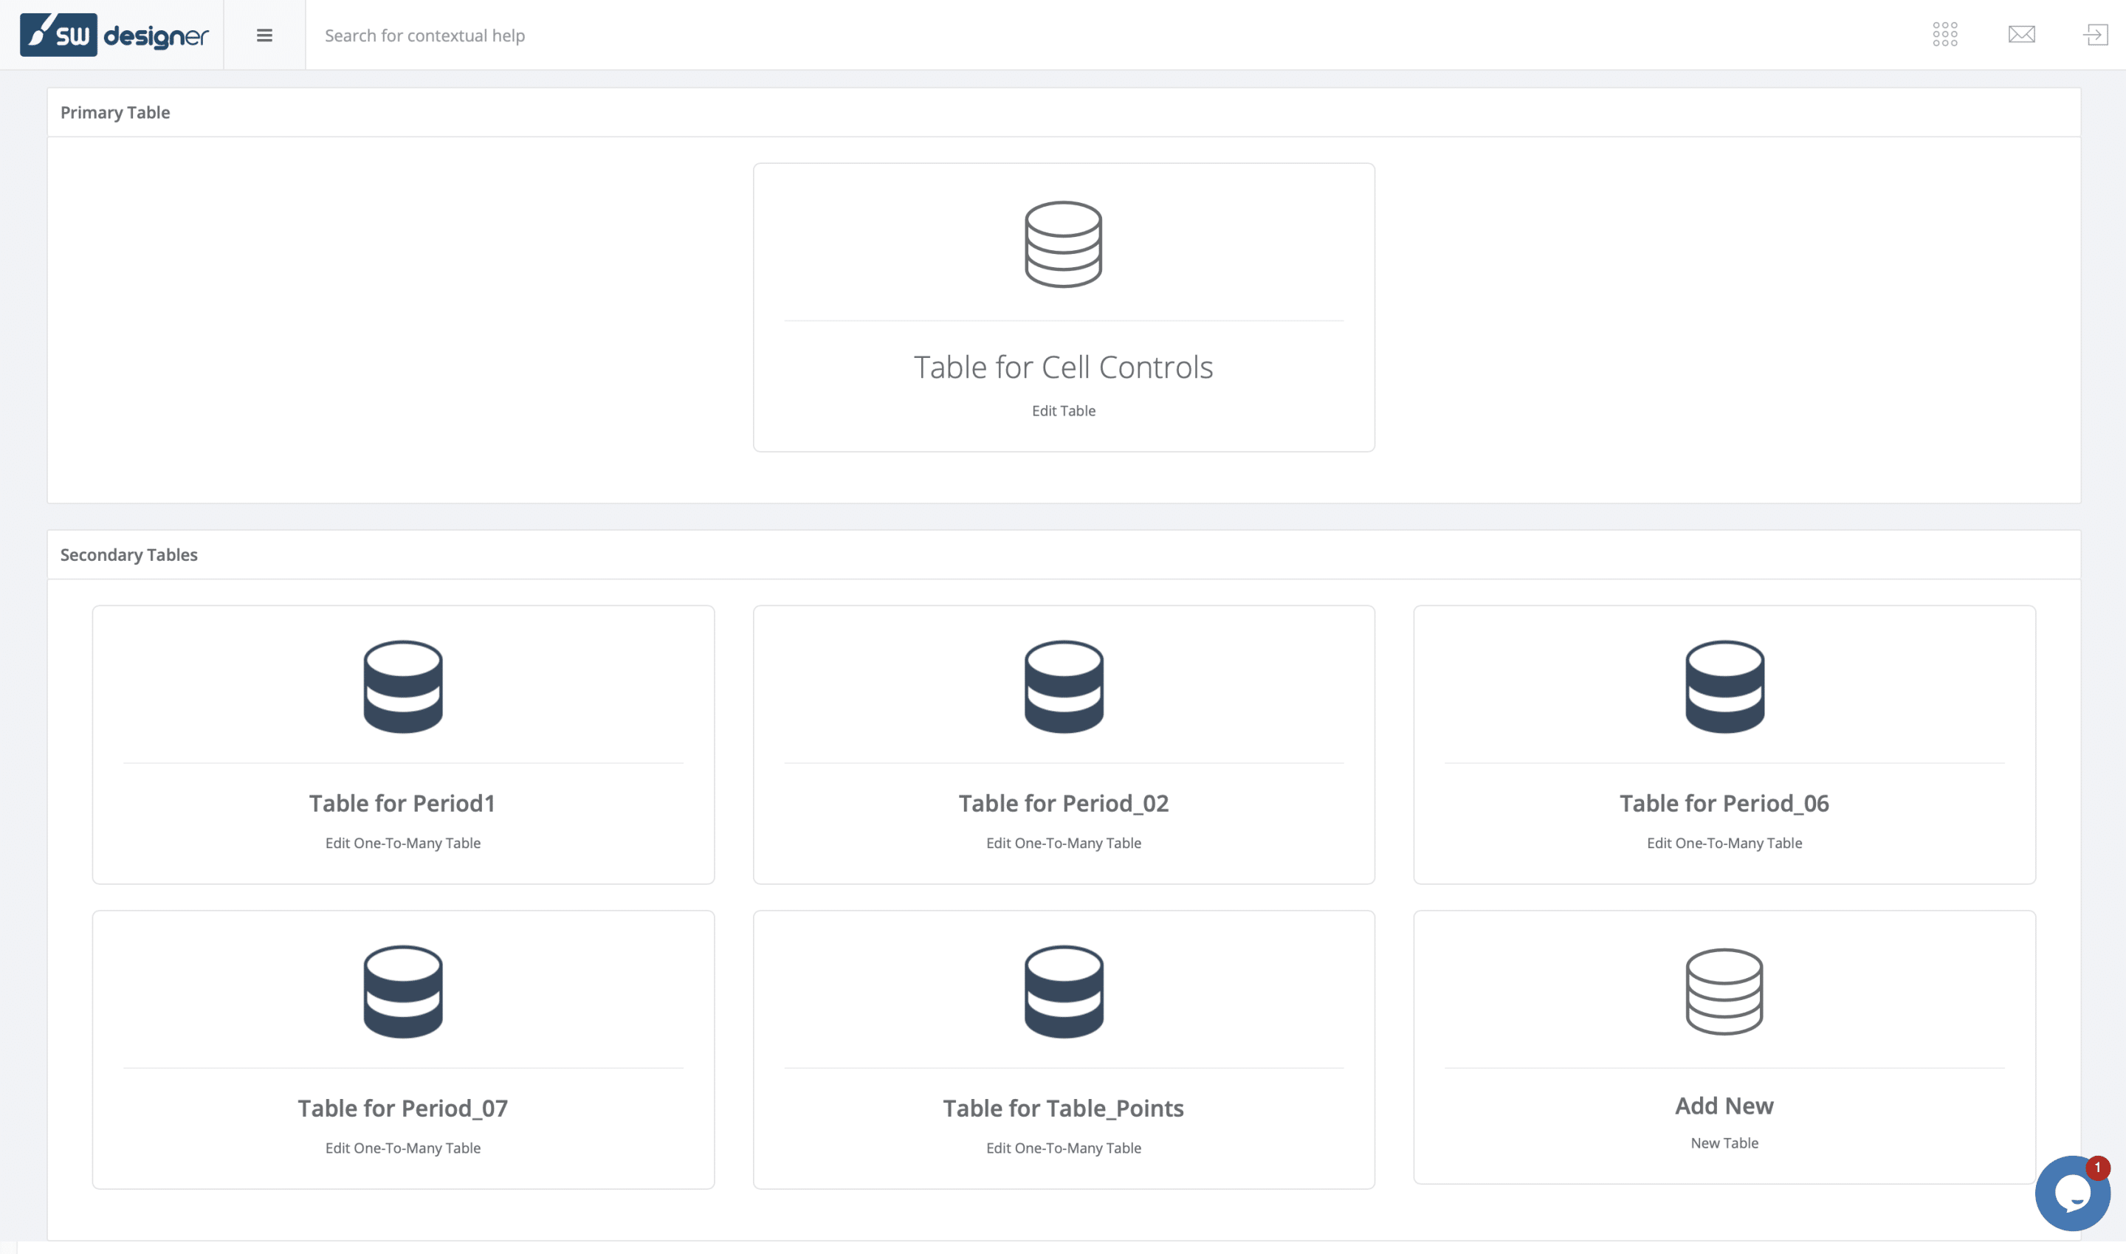Click Edit One-To-Many Table under Period_07
The width and height of the screenshot is (2126, 1254).
coord(403,1148)
